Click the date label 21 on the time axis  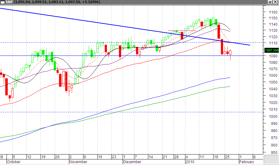[165, 157]
